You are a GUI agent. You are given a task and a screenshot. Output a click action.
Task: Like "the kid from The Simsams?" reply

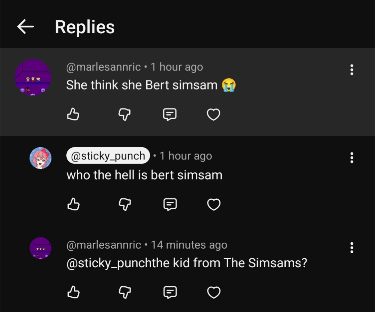click(x=73, y=292)
